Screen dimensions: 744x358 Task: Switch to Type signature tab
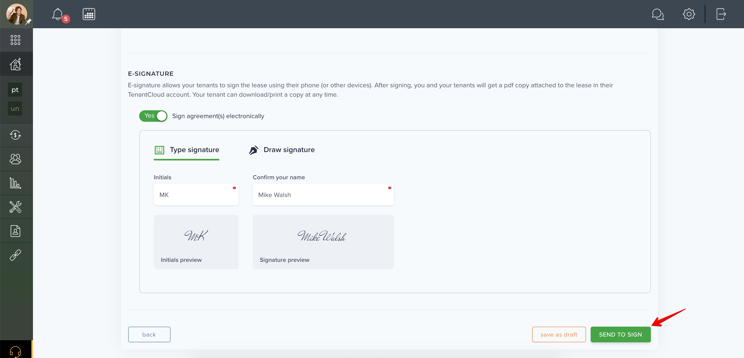(186, 150)
